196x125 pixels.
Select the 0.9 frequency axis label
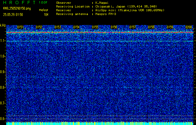click(x=2, y=72)
